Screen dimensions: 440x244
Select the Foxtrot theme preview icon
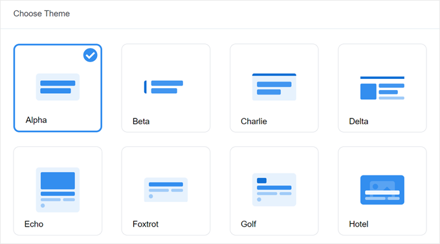pyautogui.click(x=166, y=190)
